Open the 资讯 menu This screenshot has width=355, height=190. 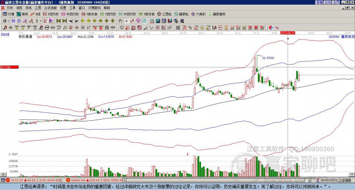[x=28, y=8]
